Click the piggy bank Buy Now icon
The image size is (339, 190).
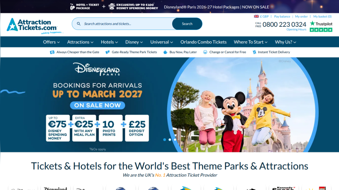click(x=165, y=52)
